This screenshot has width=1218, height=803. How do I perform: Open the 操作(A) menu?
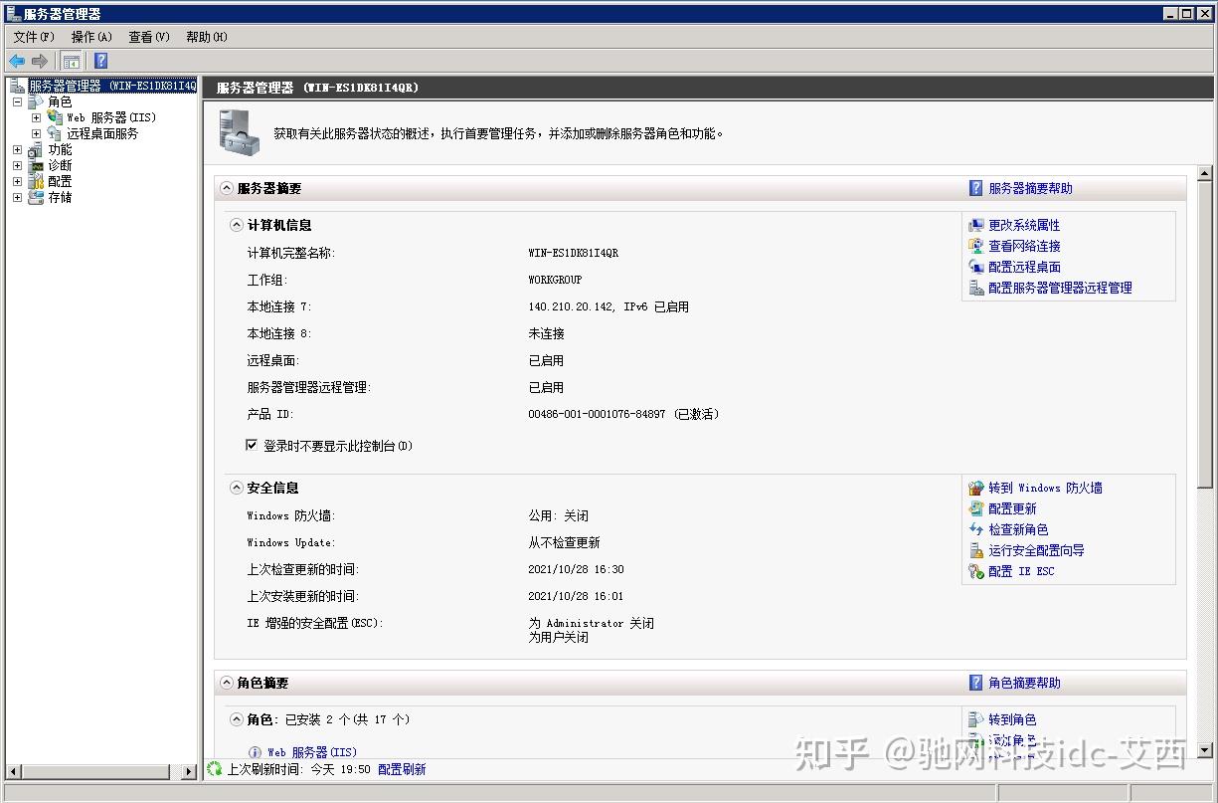(91, 37)
